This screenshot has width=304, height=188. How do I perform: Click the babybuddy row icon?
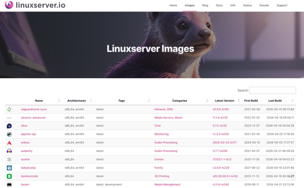click(9, 168)
